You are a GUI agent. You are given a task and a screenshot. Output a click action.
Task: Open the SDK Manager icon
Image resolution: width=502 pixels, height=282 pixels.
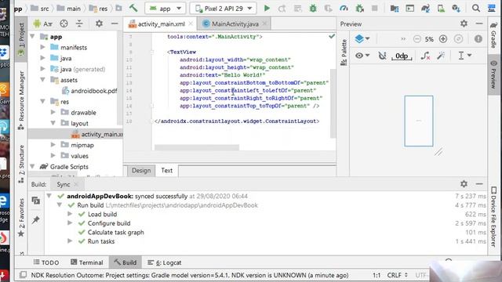[x=456, y=9]
